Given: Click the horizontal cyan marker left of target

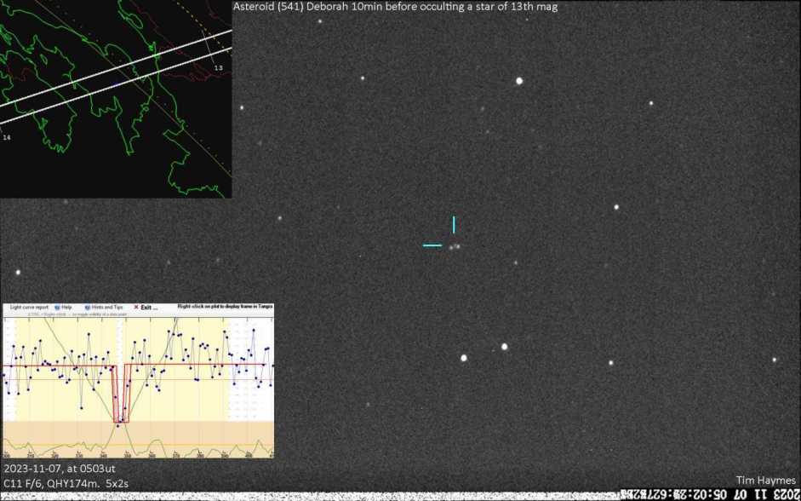Looking at the screenshot, I should tap(432, 245).
